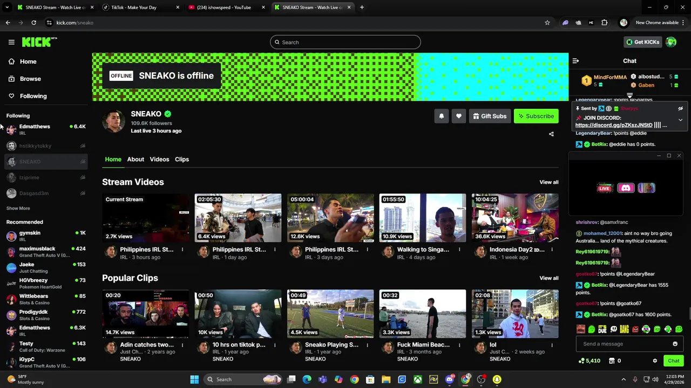Open discord.gg link in pinned message

click(x=614, y=125)
